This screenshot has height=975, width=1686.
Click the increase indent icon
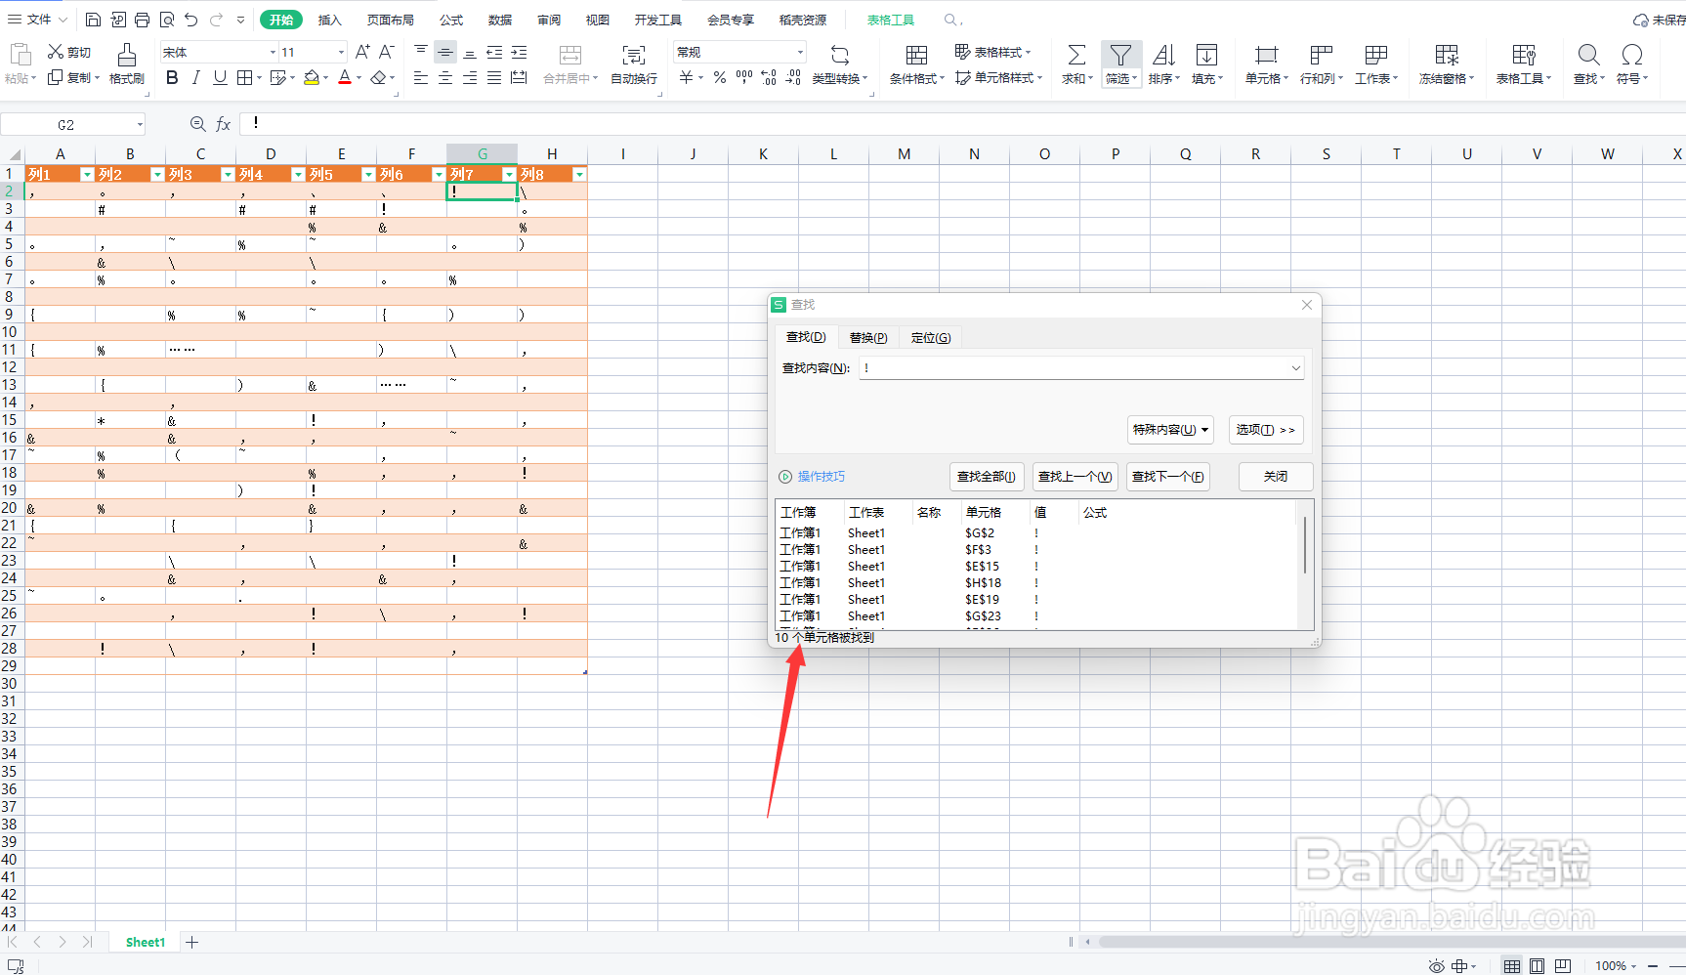tap(519, 52)
